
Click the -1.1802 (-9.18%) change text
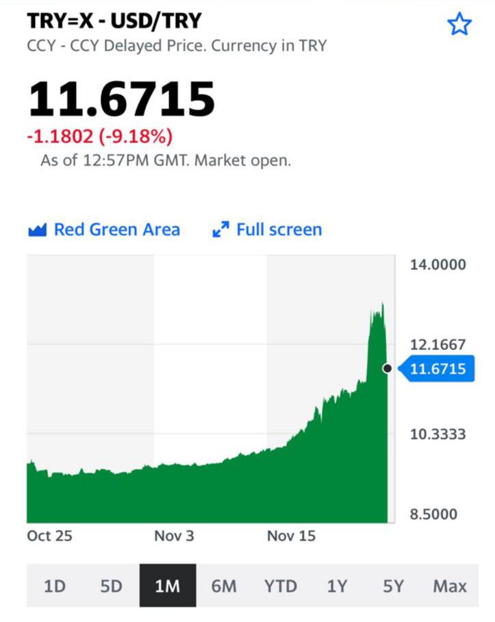click(100, 136)
